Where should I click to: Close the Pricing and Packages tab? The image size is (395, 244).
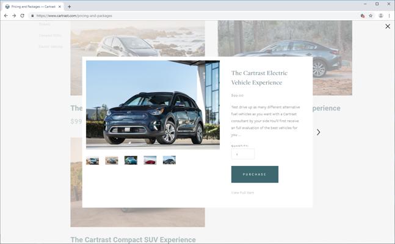pyautogui.click(x=60, y=7)
